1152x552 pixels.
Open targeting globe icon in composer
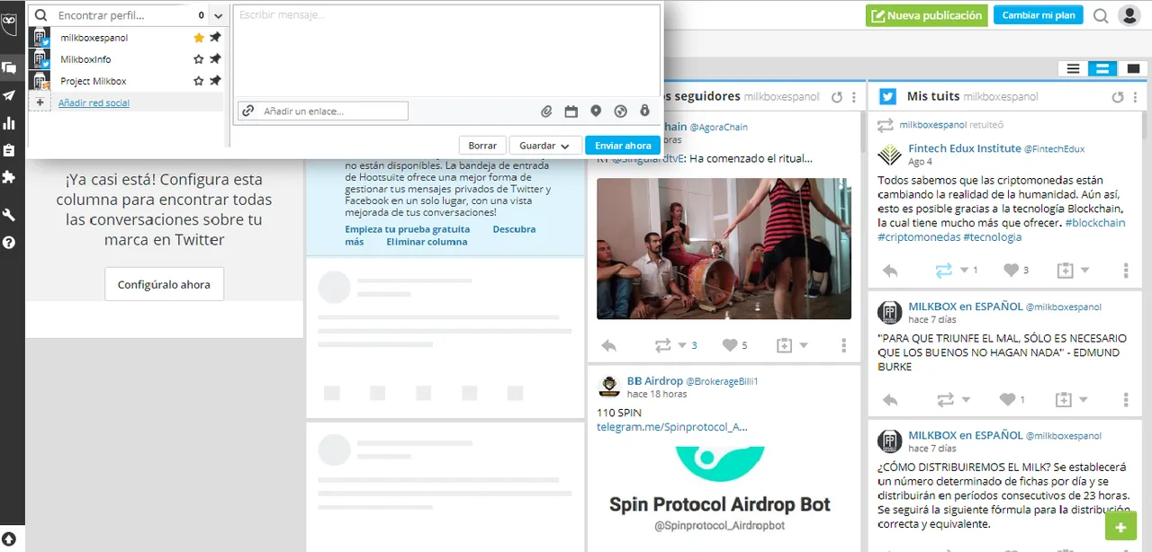click(x=620, y=111)
